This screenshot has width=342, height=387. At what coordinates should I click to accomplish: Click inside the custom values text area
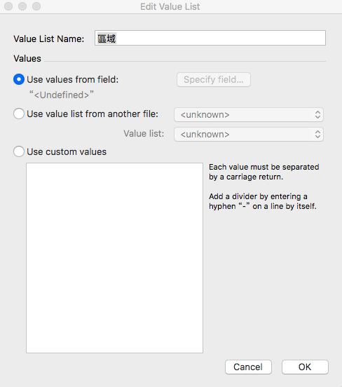coord(114,258)
